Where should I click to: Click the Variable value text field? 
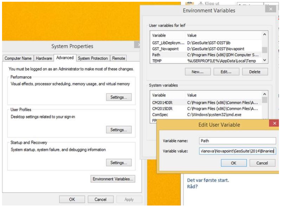point(237,151)
